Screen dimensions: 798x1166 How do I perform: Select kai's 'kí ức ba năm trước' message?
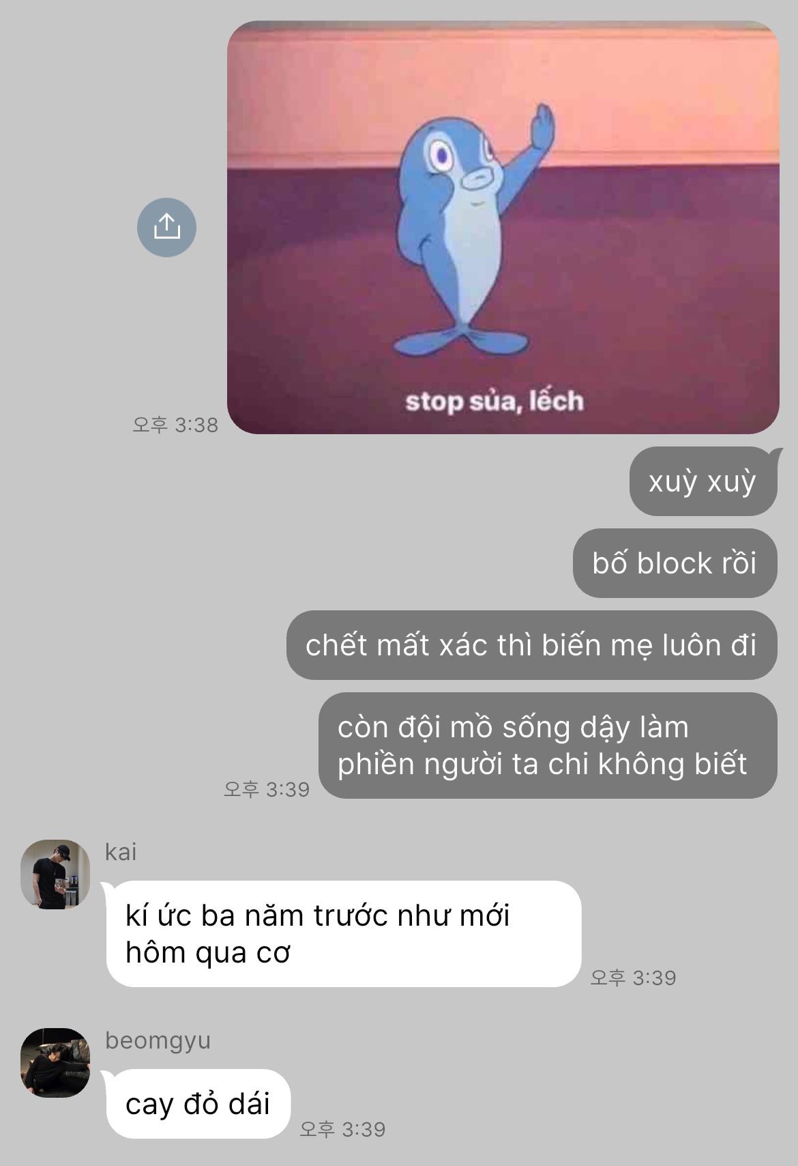pyautogui.click(x=344, y=934)
